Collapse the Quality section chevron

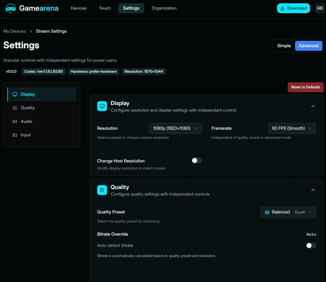pyautogui.click(x=313, y=190)
